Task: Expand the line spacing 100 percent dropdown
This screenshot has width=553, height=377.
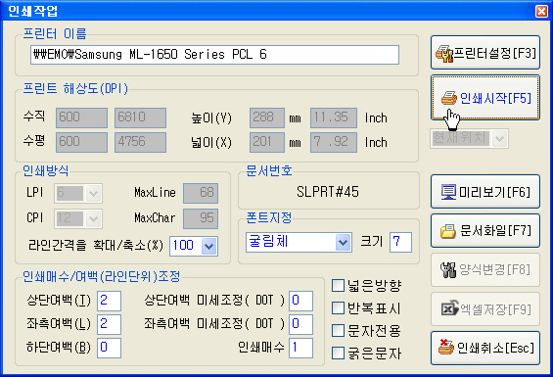Action: point(209,246)
